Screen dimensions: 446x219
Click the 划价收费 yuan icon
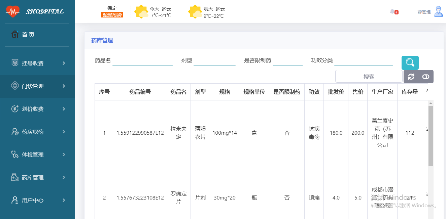pos(15,109)
